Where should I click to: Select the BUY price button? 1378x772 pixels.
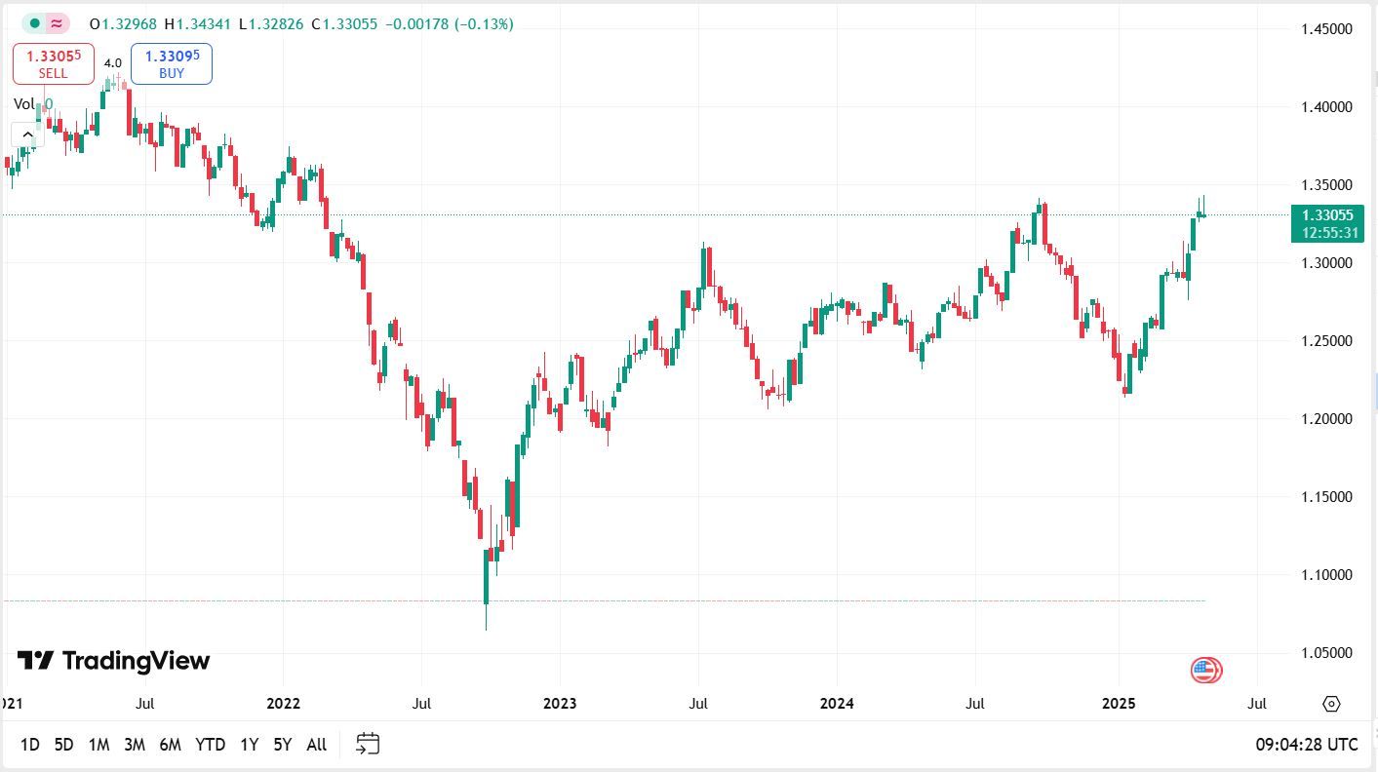point(171,64)
